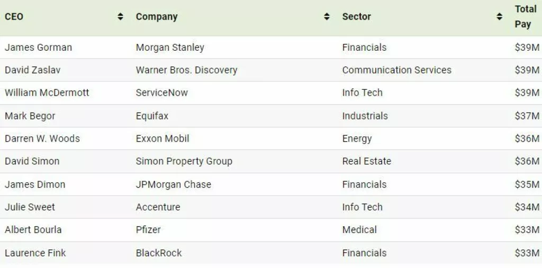This screenshot has width=542, height=268.
Task: Click the Equifax company cell
Action: pos(152,116)
